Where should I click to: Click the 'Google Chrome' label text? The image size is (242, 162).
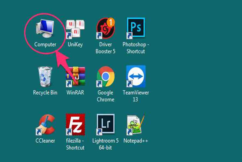[x=106, y=96]
